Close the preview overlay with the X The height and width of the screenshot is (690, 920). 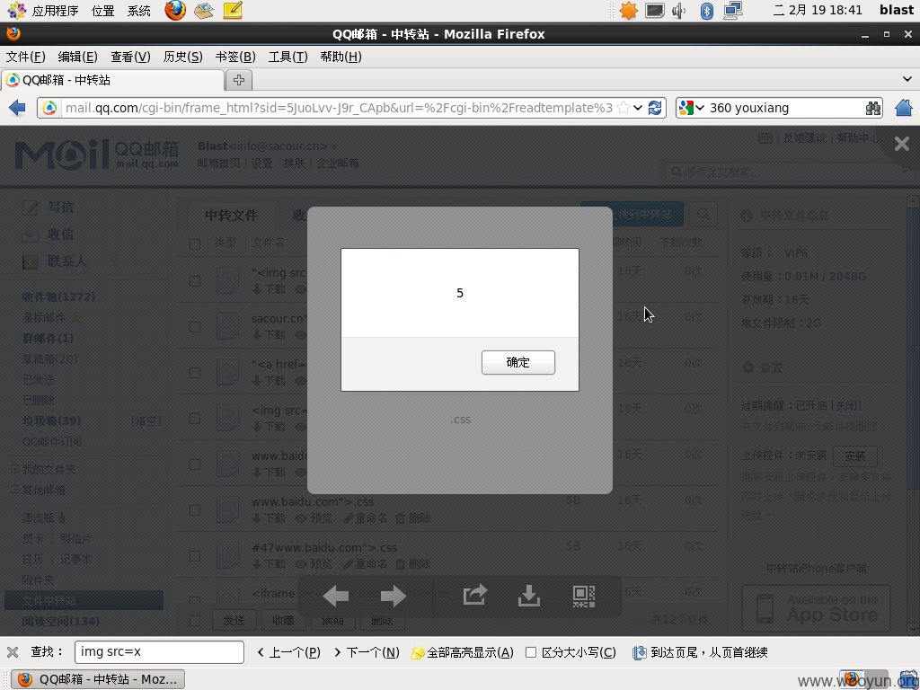pyautogui.click(x=902, y=144)
